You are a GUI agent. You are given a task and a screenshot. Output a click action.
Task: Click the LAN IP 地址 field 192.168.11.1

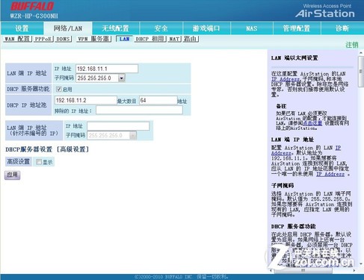(107, 69)
